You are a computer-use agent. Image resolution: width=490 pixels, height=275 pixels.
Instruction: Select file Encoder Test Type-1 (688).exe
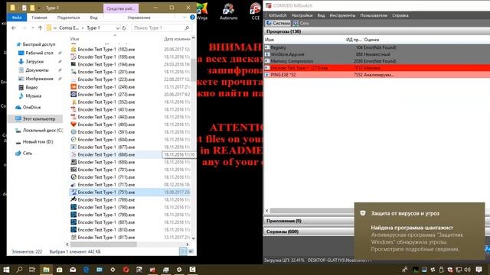[106, 154]
